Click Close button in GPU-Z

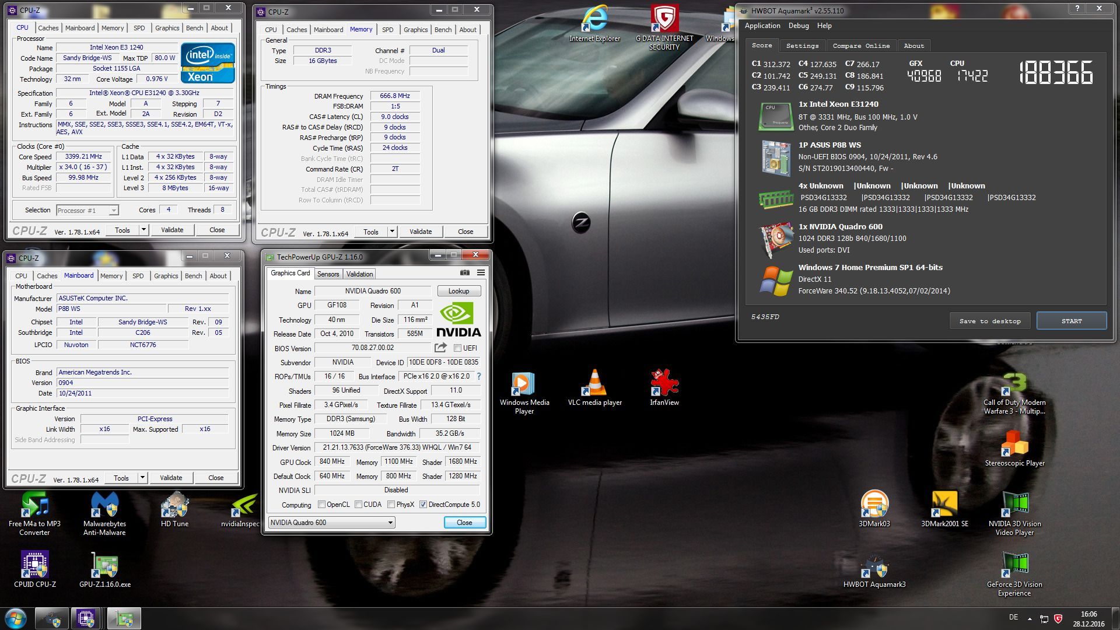464,523
